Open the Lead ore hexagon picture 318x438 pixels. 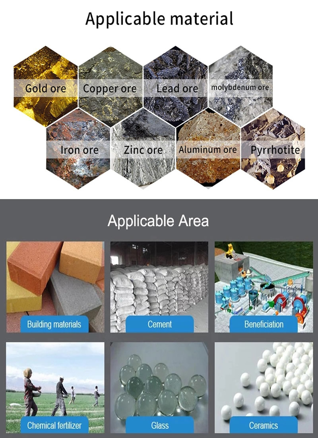175,86
